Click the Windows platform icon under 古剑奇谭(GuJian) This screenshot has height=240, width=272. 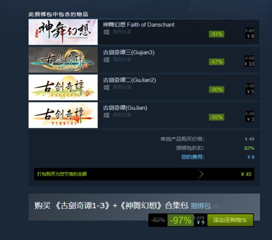coord(107,115)
